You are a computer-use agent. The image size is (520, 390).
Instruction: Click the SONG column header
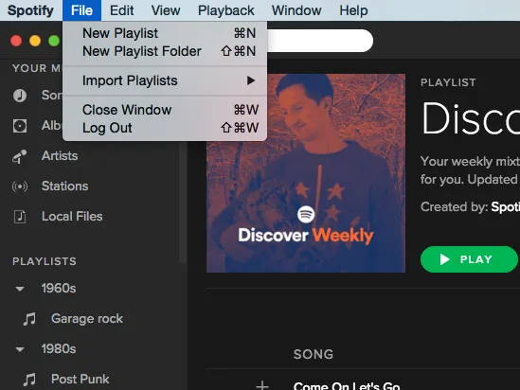[x=314, y=354]
